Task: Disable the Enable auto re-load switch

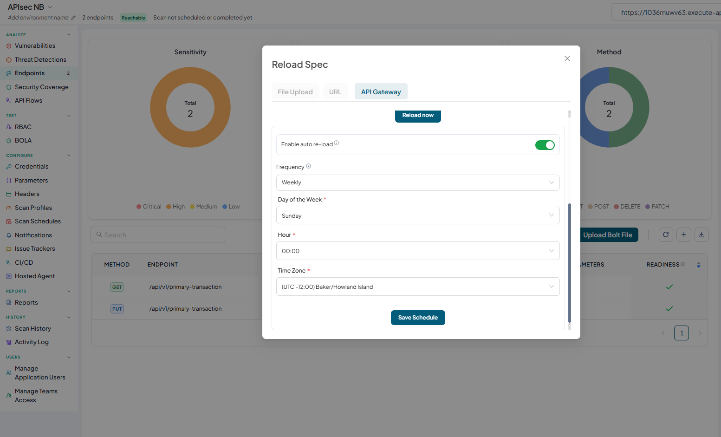Action: coord(545,145)
